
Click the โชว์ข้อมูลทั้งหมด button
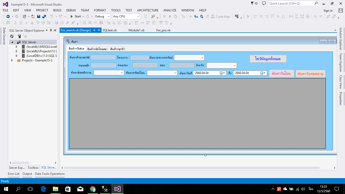[268, 59]
